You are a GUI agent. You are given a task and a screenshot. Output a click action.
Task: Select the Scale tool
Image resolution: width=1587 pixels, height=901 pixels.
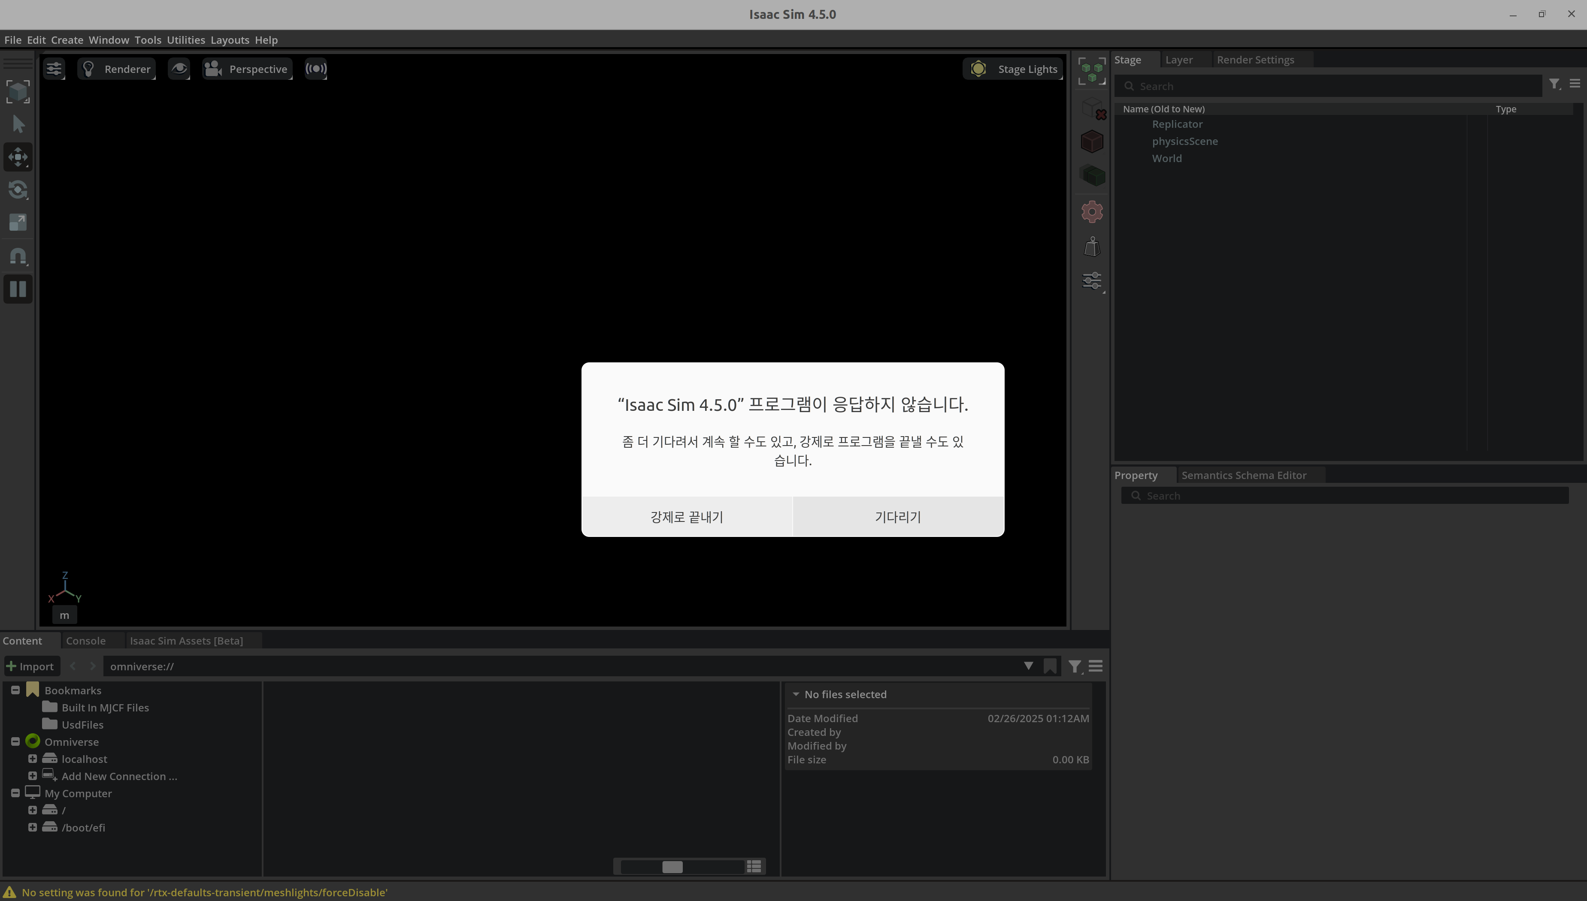pos(18,222)
